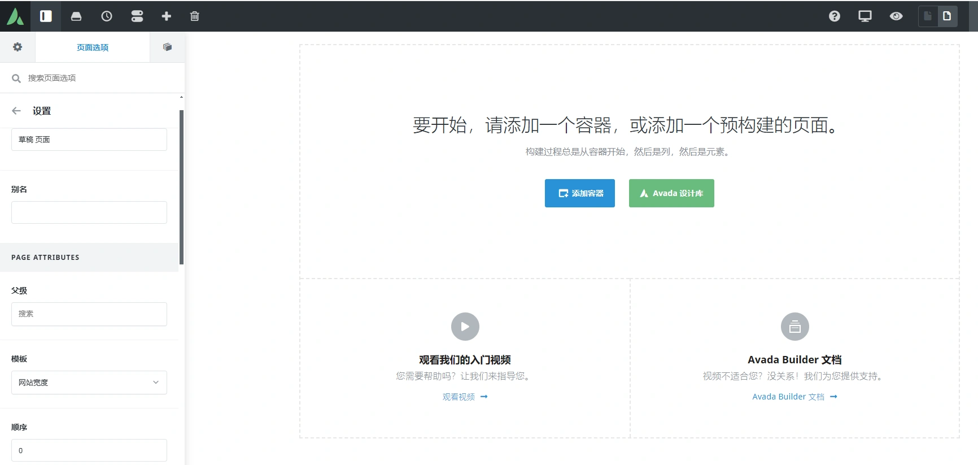Click the search magnifier icon
Screen dimensions: 978x465
[x=16, y=79]
